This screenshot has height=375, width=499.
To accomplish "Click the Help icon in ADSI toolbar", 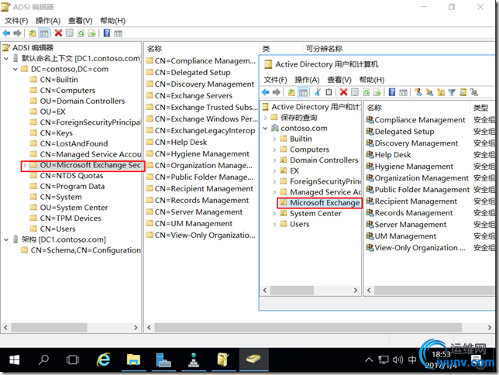I will 106,33.
